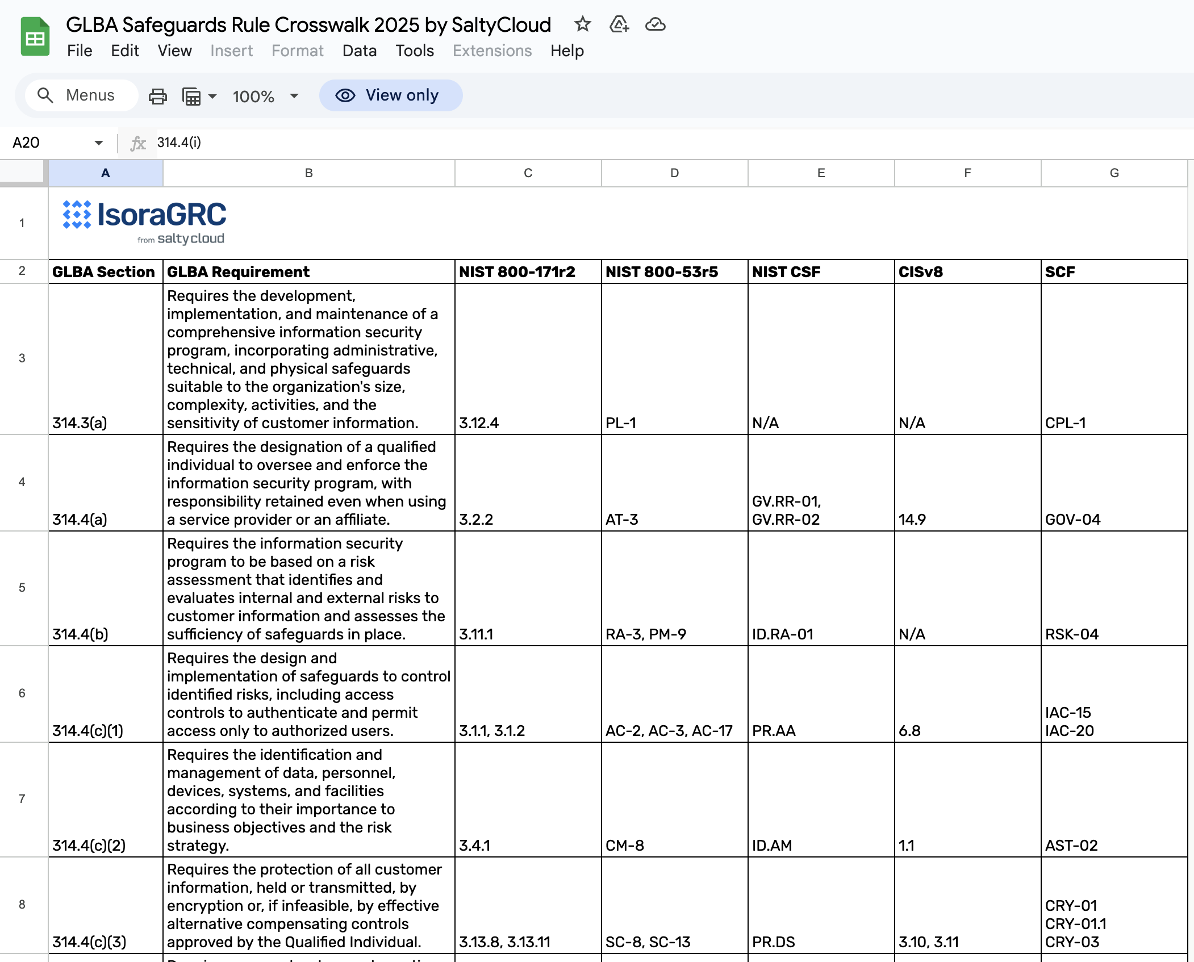This screenshot has width=1194, height=962.
Task: Click the add to Drive icon
Action: 619,24
